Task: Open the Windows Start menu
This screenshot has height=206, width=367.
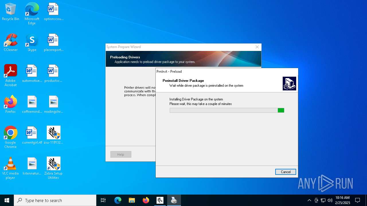Action: [x=7, y=200]
